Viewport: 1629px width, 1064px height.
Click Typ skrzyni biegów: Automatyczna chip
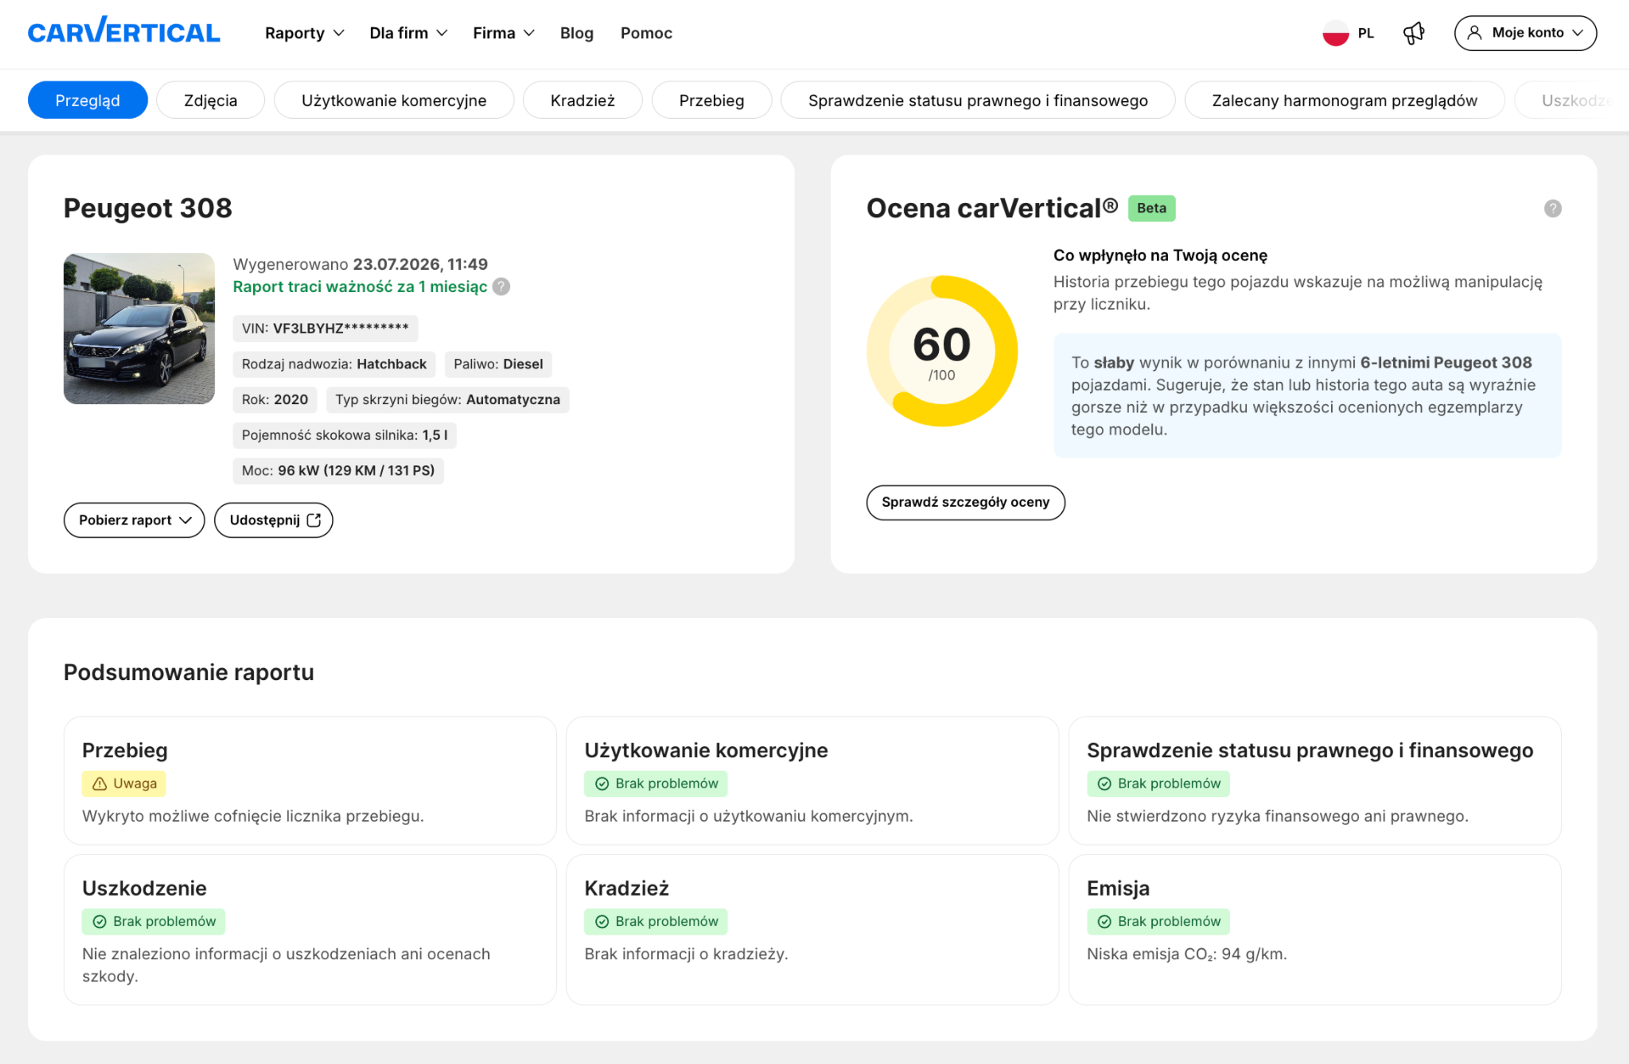(448, 399)
